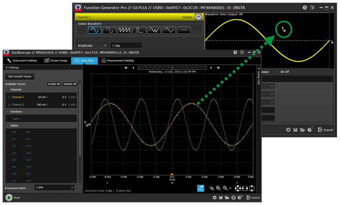Enable Math 1 function checkbox
This screenshot has width=340, height=205.
(x=9, y=119)
